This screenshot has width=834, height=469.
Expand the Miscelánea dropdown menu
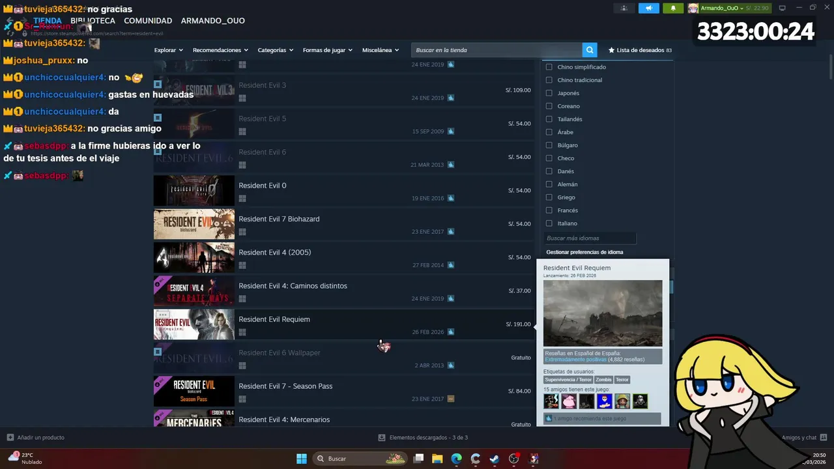click(381, 50)
